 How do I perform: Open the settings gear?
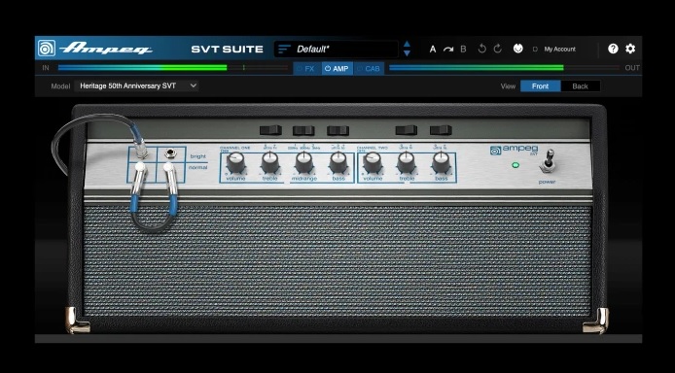pos(630,49)
